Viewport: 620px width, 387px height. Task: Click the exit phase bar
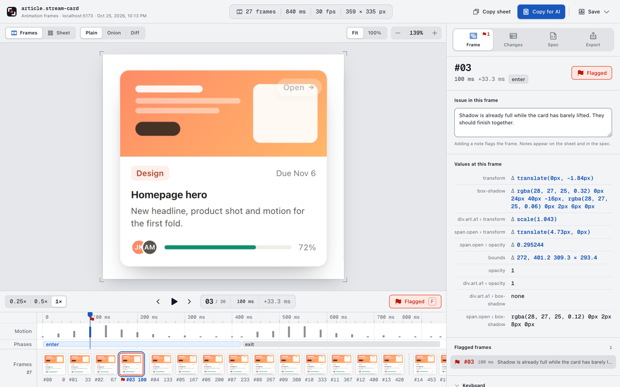(341, 344)
